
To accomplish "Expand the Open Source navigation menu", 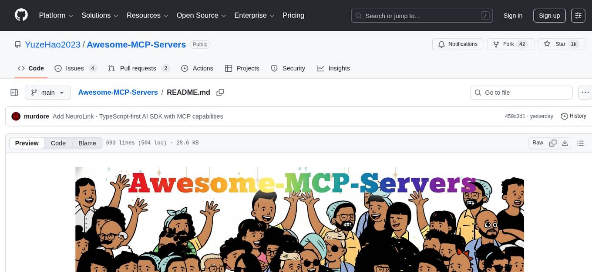I will (x=201, y=15).
